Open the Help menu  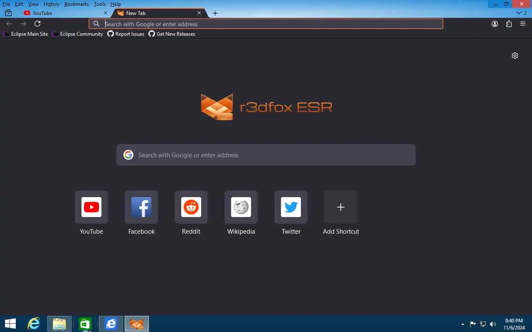click(116, 4)
